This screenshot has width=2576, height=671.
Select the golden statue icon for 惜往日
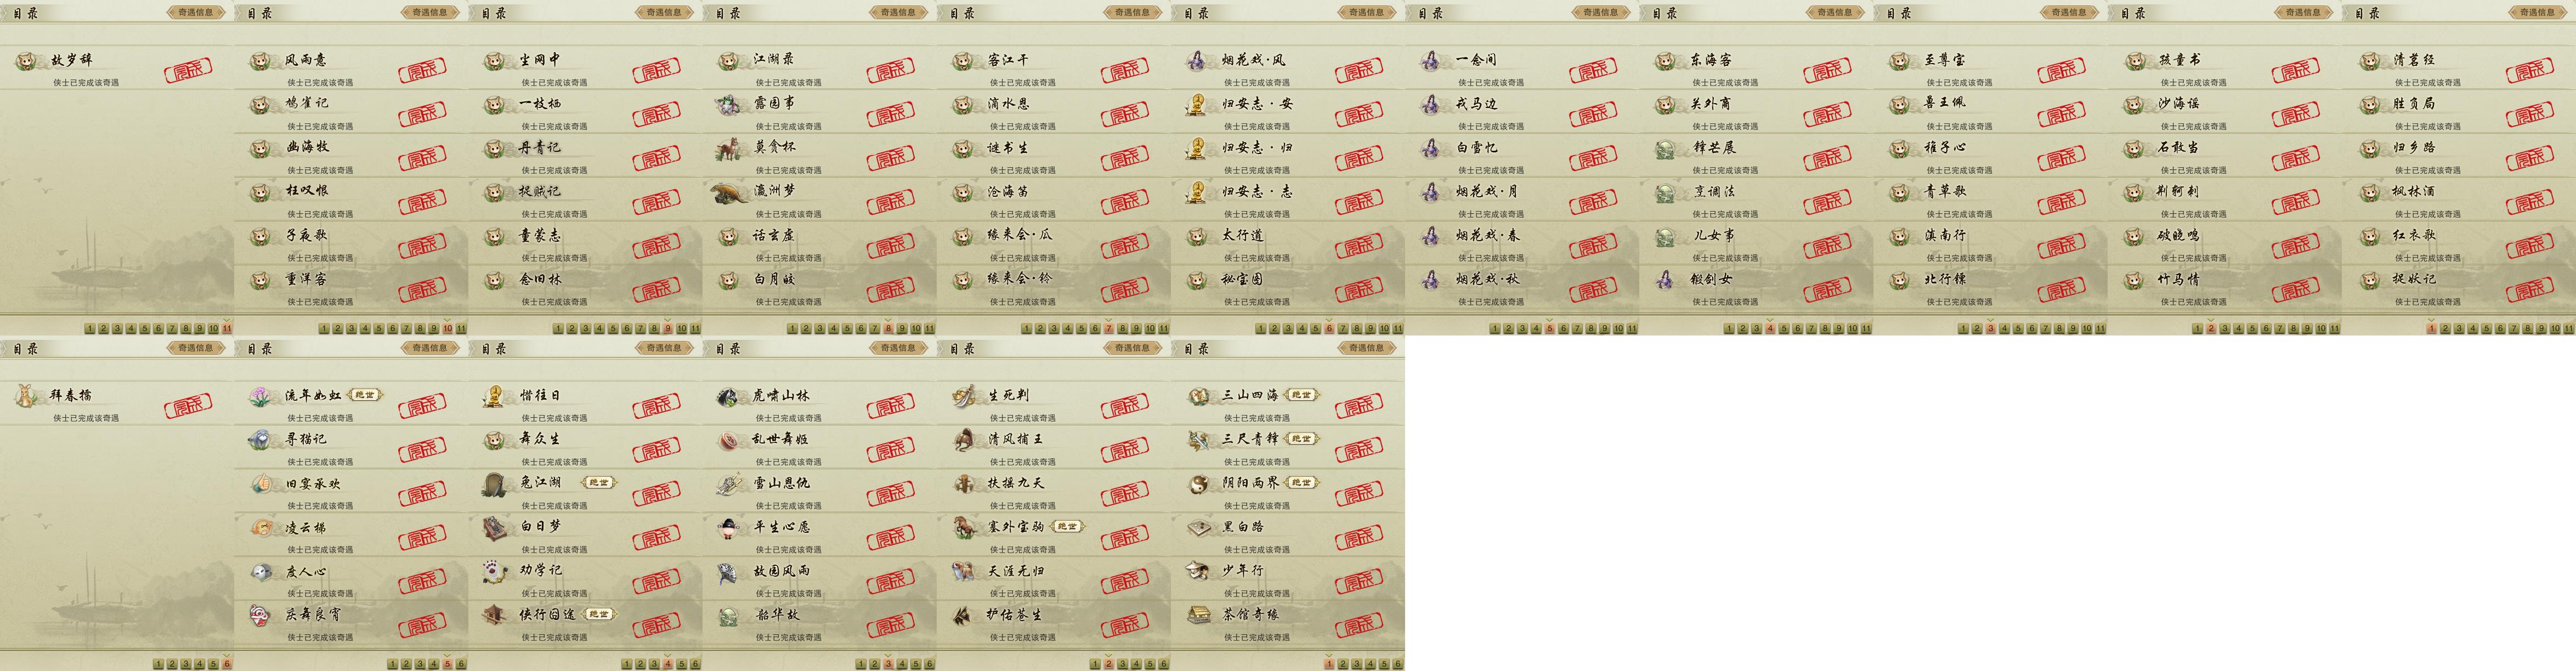point(493,397)
